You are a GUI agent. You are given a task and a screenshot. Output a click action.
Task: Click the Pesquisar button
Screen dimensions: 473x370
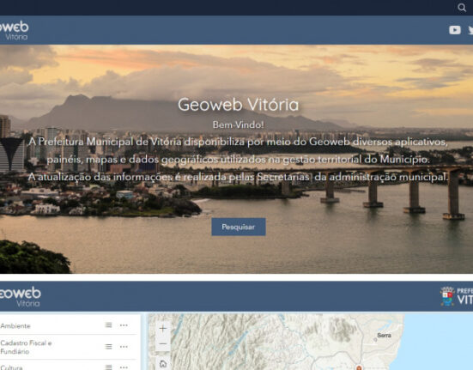click(x=239, y=227)
